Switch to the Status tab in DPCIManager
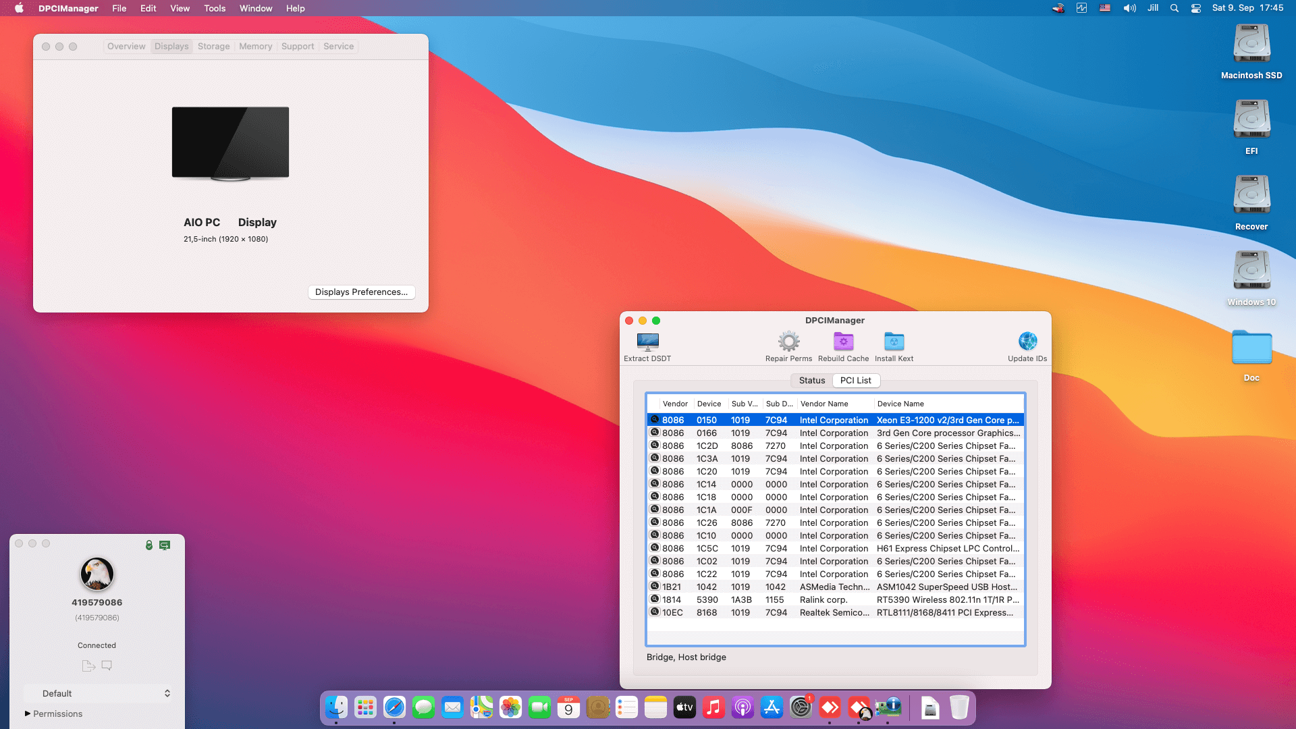 811,381
